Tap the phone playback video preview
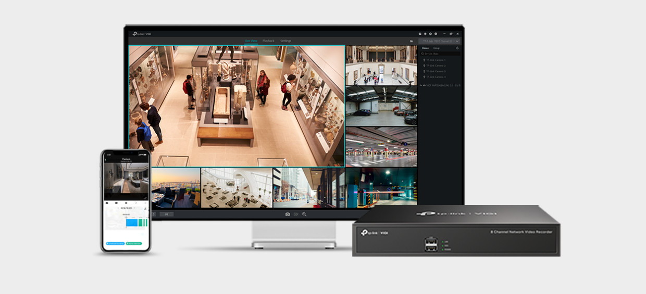 [x=127, y=178]
